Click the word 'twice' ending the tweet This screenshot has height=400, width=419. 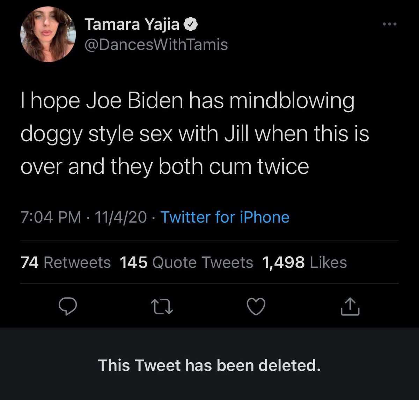pyautogui.click(x=283, y=167)
